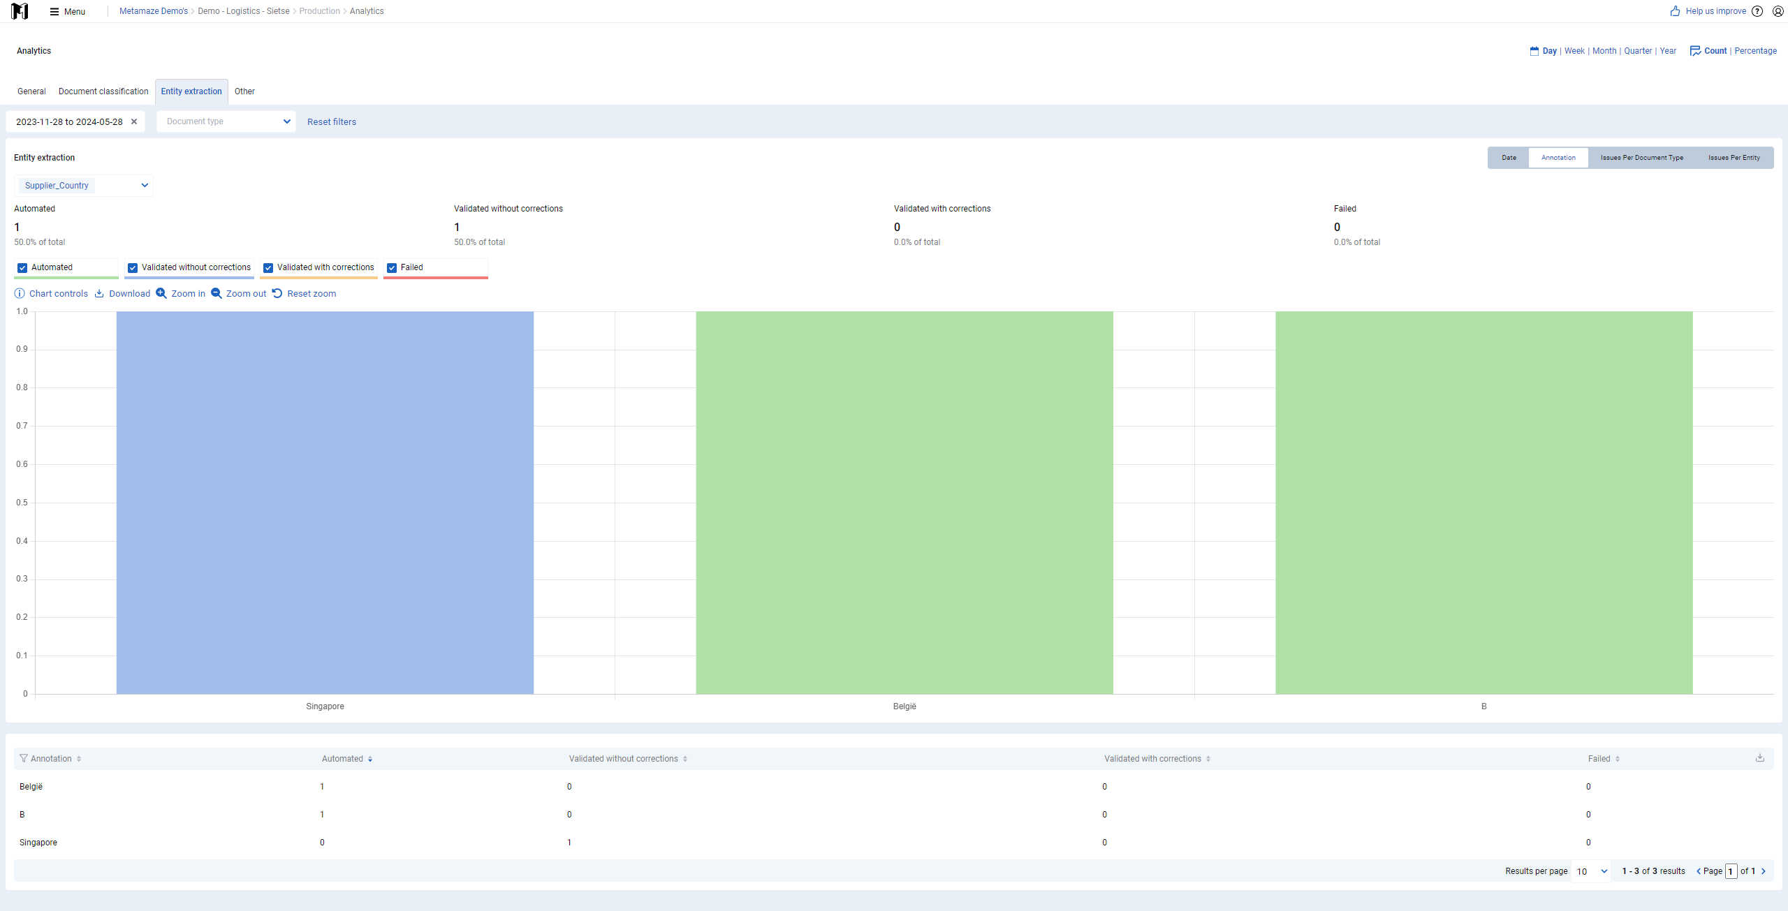Switch to Percentage display mode
Screen dimensions: 1788x911
pyautogui.click(x=1755, y=51)
